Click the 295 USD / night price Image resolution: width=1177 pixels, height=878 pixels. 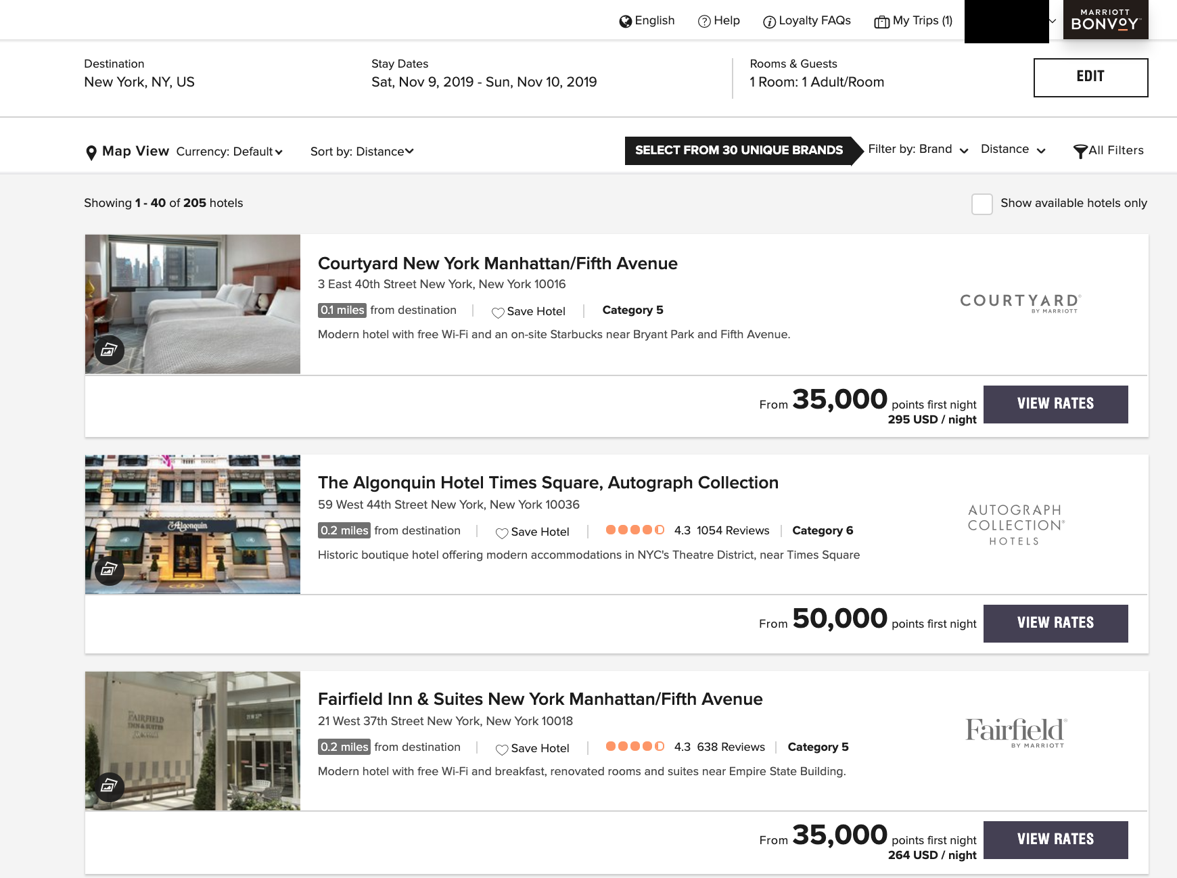pyautogui.click(x=932, y=419)
